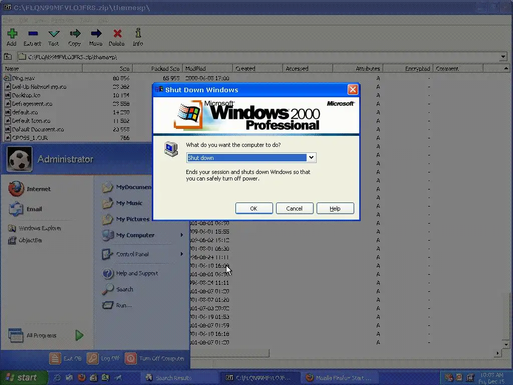Click the Extract toolbar icon

(33, 37)
